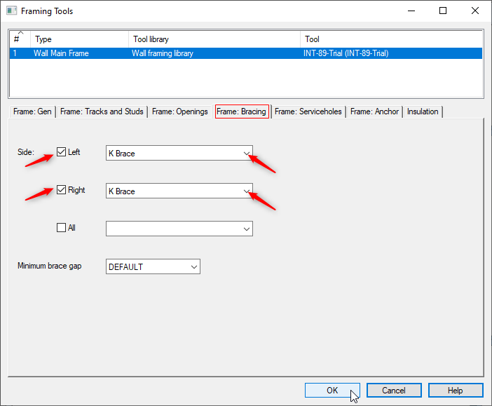Switch to the Frame: Gen tab
The height and width of the screenshot is (406, 492).
(32, 111)
